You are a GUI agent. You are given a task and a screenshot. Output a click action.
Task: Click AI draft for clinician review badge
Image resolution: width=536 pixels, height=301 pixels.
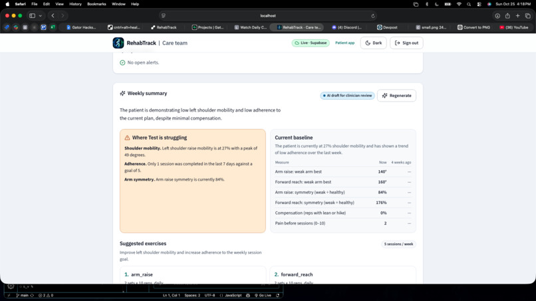pos(347,96)
